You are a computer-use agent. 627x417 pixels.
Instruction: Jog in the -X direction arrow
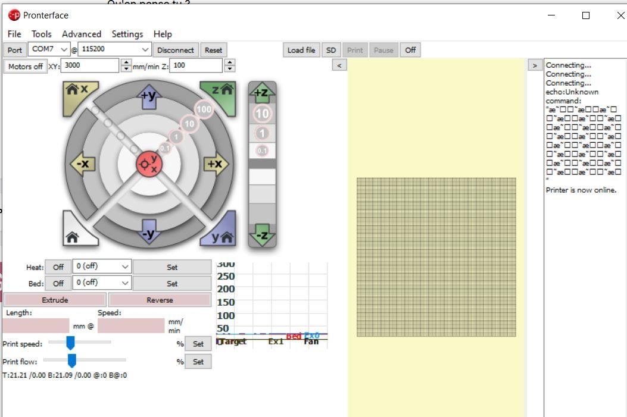pyautogui.click(x=83, y=164)
